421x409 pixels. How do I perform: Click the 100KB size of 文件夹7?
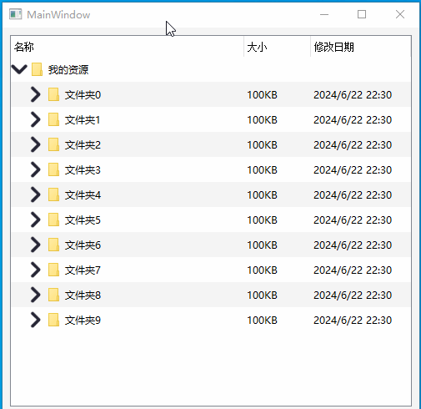263,270
